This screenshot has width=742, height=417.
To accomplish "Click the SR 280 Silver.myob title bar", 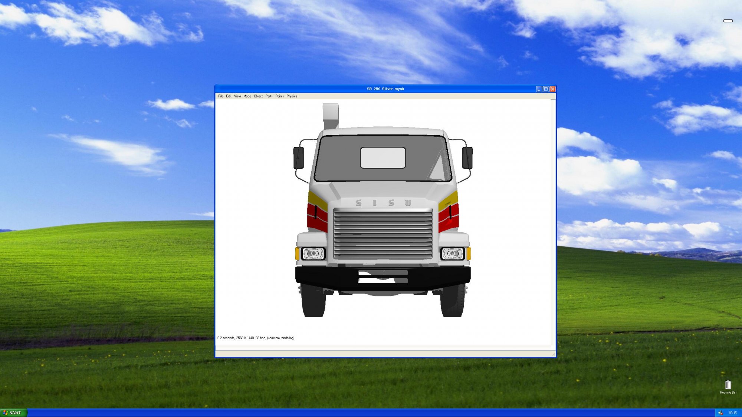I will [385, 89].
